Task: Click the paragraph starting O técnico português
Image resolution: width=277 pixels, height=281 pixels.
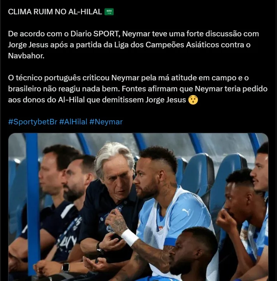Action: [138, 89]
